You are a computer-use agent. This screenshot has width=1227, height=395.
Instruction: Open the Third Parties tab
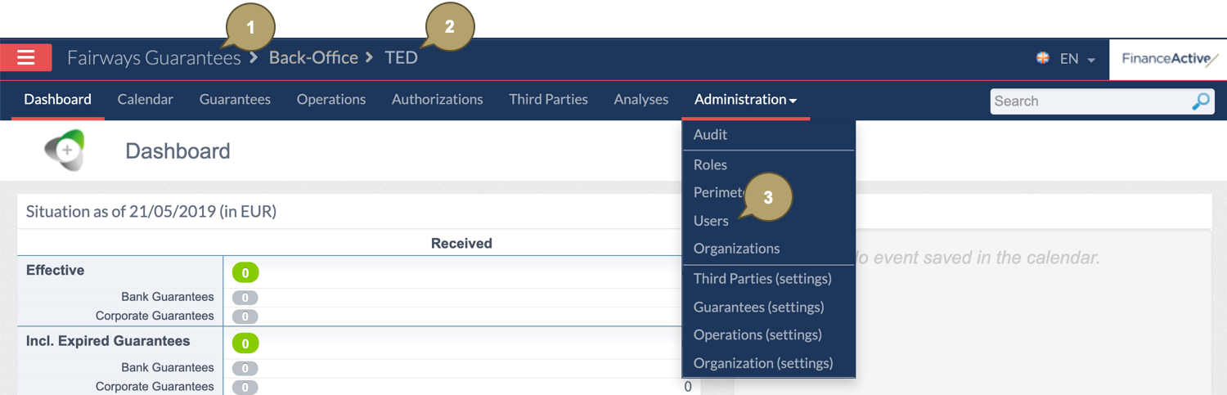click(x=548, y=100)
